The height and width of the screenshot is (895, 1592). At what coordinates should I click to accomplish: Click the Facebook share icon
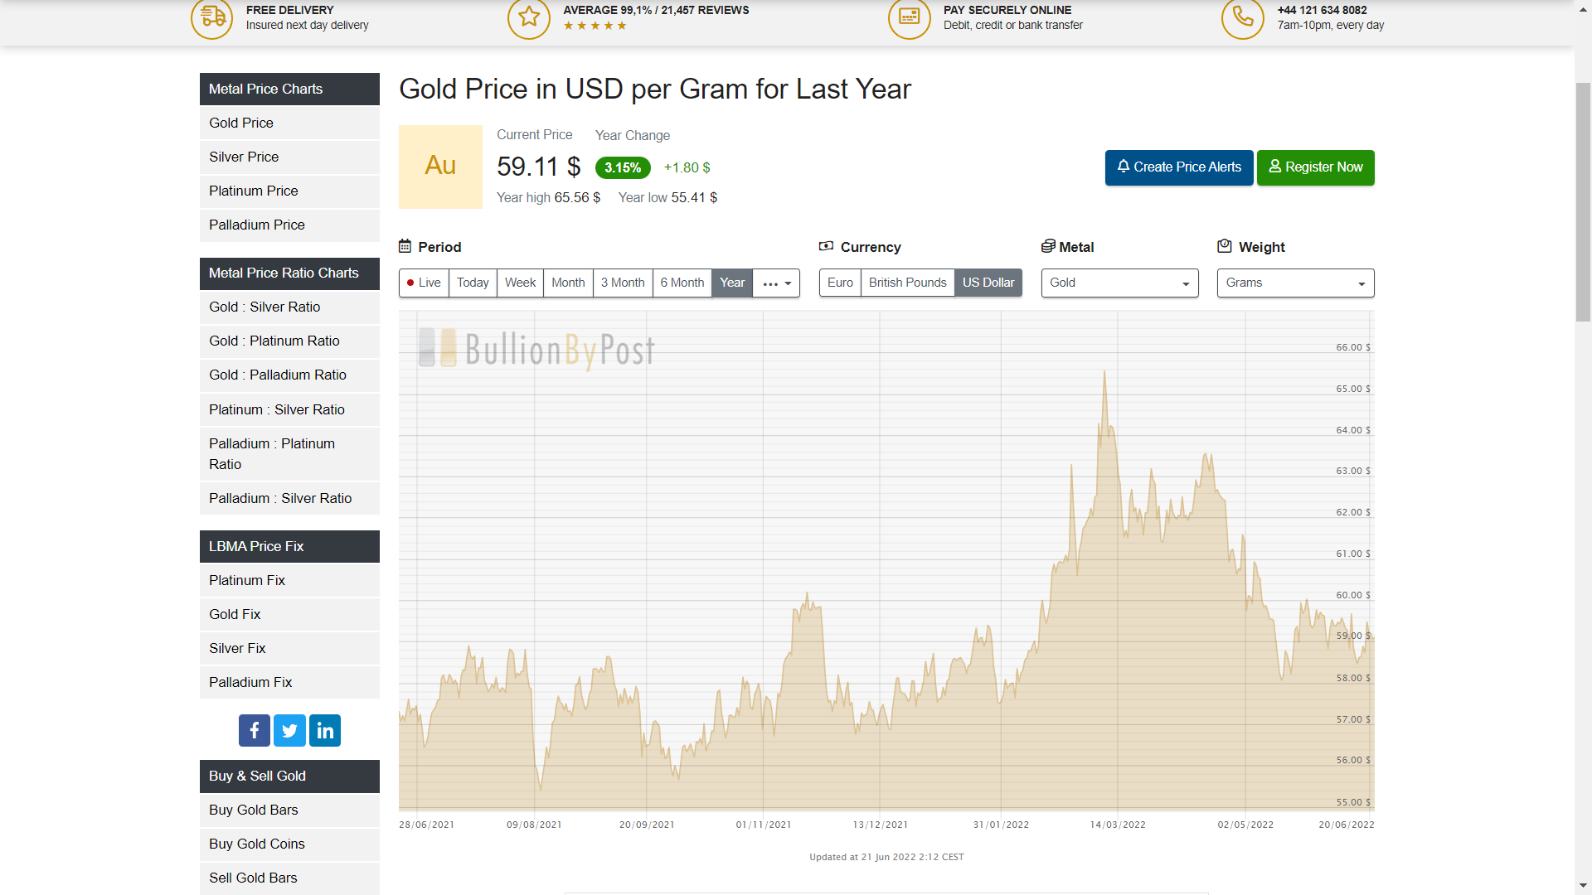point(255,730)
